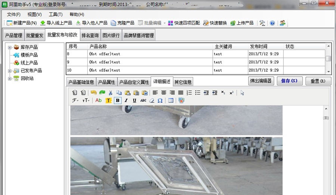The height and width of the screenshot is (195, 336).
Task: Open the font family dropdown
Action: click(75, 100)
